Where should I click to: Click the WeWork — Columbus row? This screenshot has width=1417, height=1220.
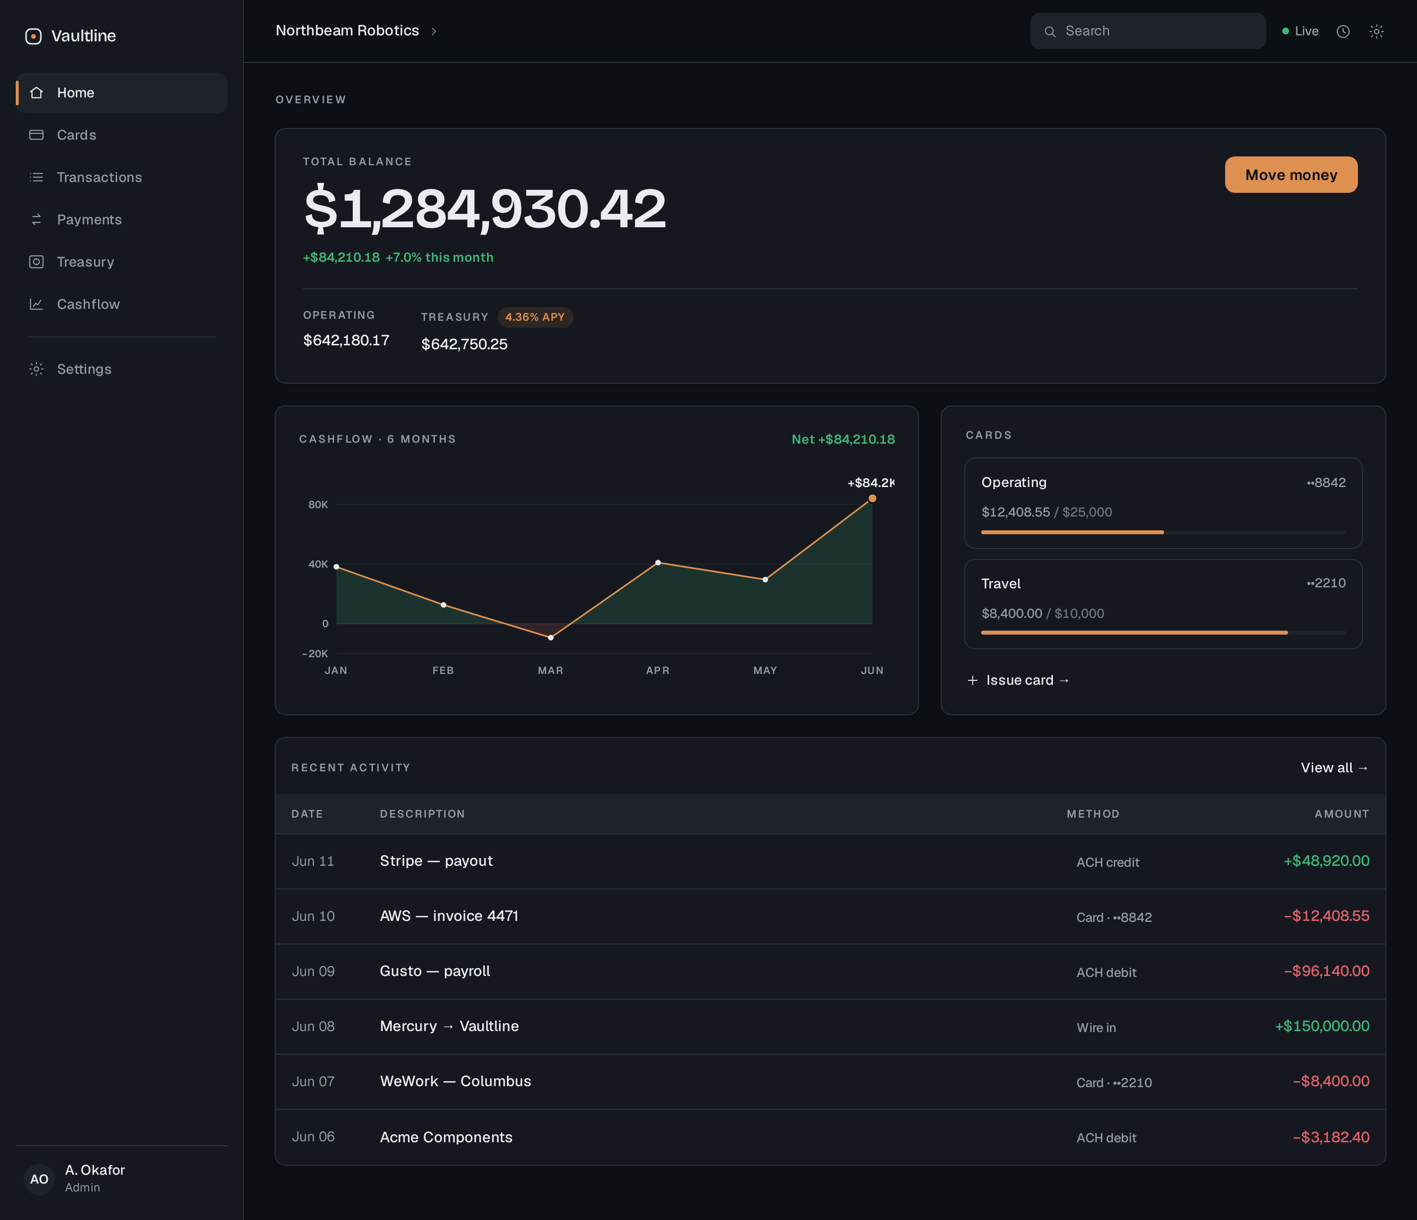tap(830, 1082)
